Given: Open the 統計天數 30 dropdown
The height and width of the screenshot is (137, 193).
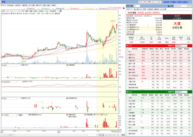Looking at the screenshot, I should (x=137, y=6).
